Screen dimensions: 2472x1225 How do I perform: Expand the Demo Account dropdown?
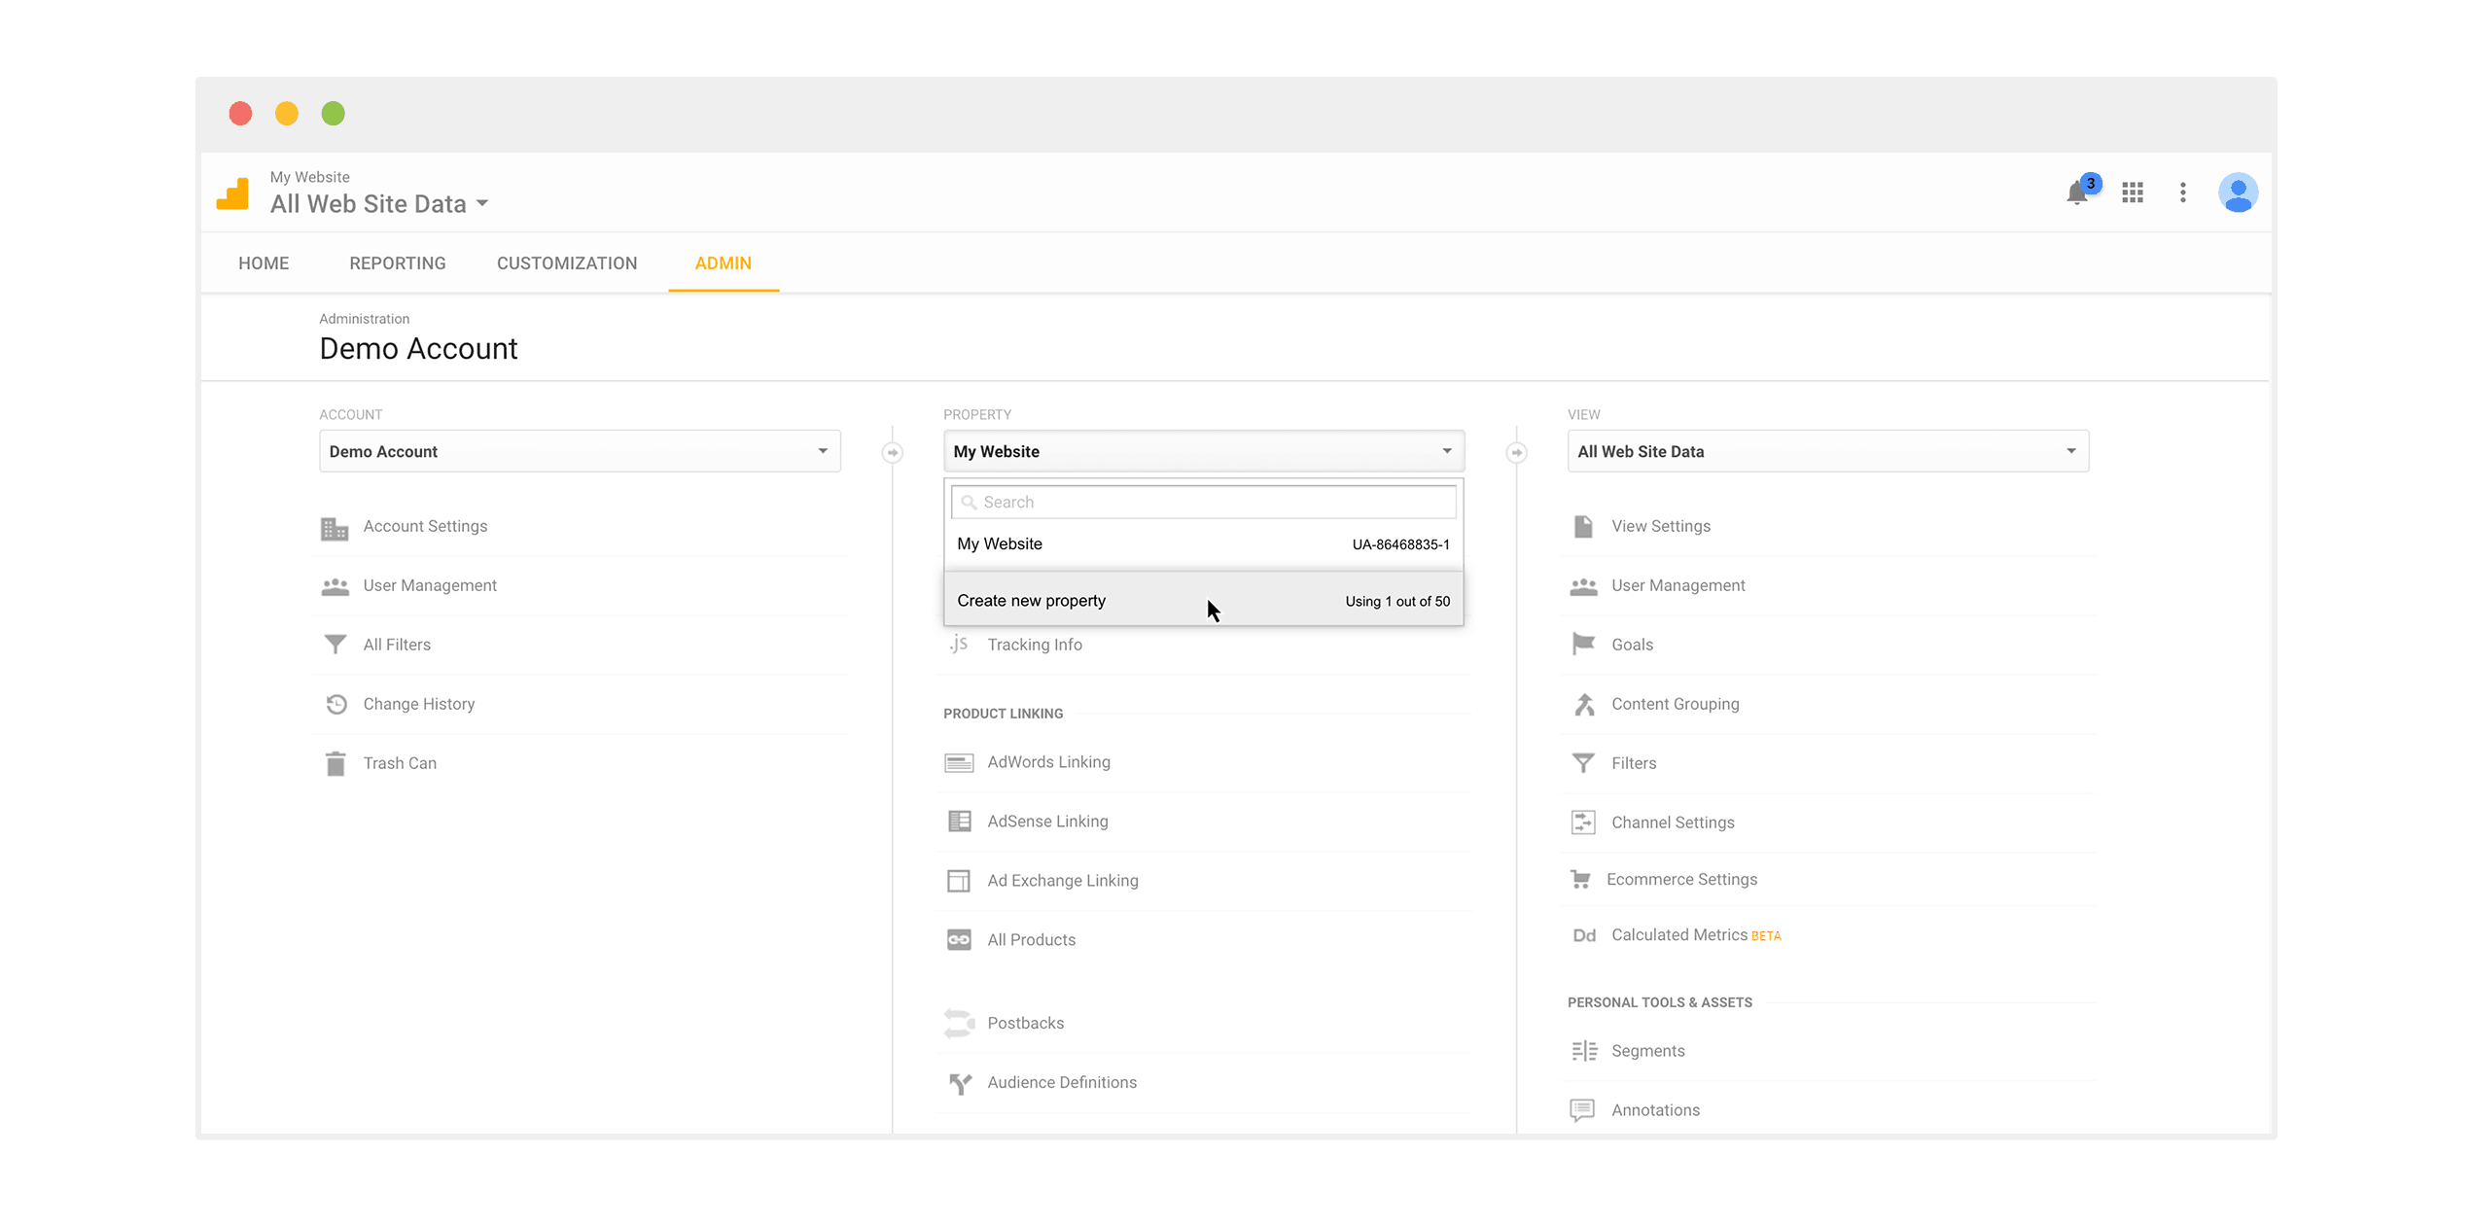(x=580, y=451)
